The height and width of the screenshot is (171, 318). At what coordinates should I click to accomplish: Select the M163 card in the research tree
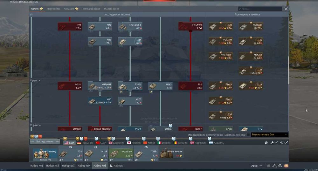coord(160,86)
